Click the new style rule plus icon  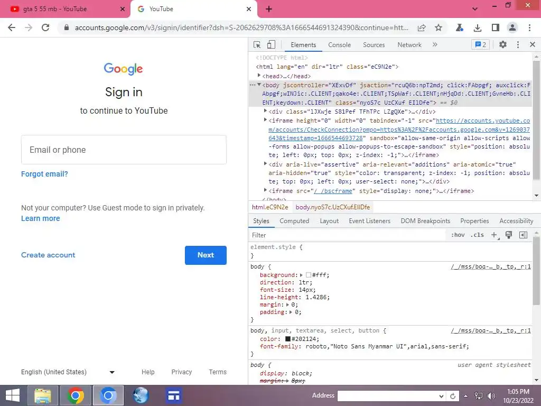tap(495, 235)
